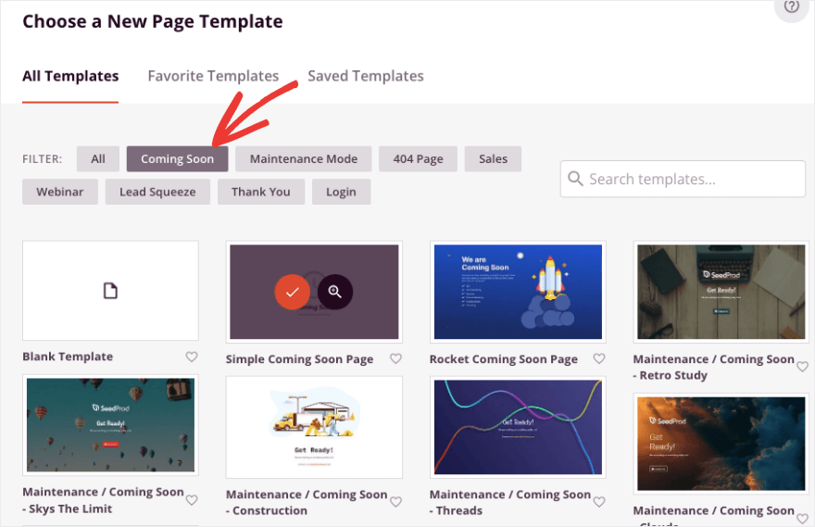Click the 'Blank Template' title text
This screenshot has height=527, width=815.
[x=68, y=357]
